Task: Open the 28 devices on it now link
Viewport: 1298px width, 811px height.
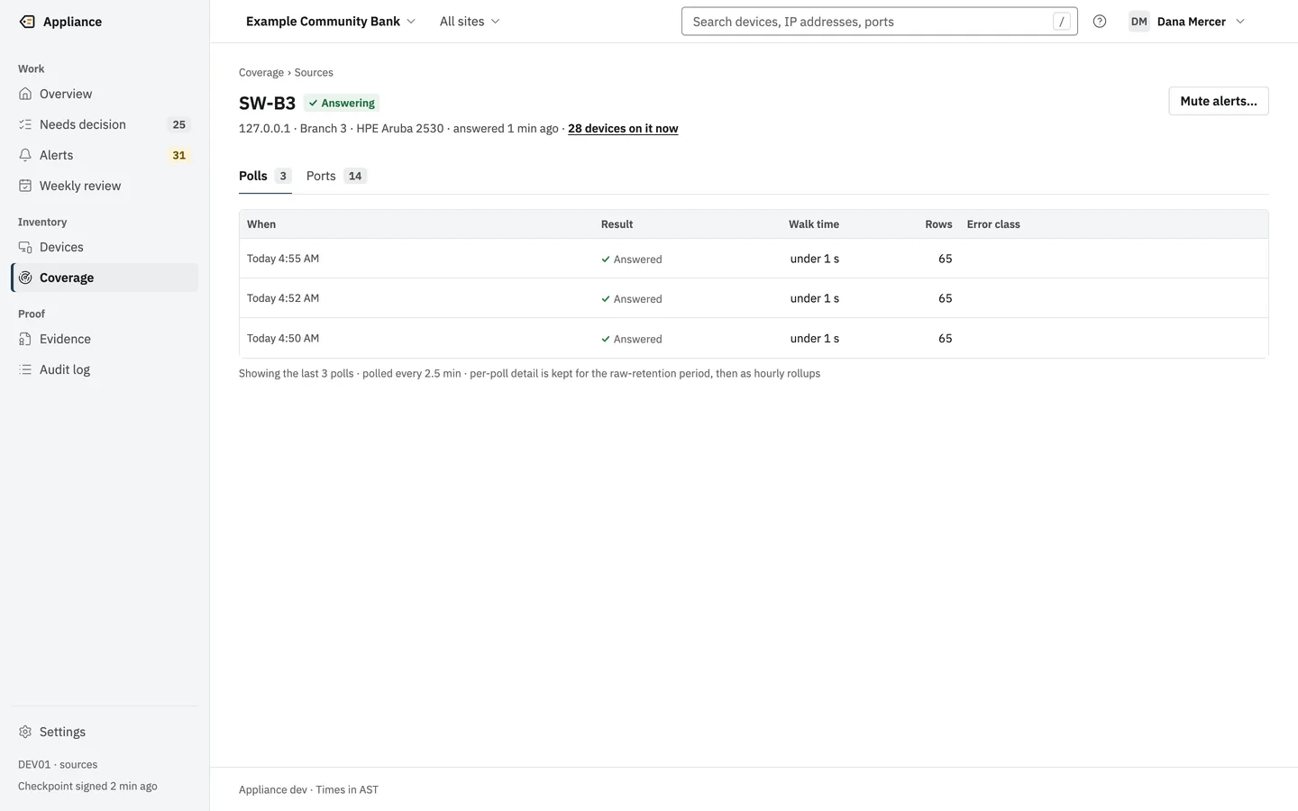Action: pyautogui.click(x=623, y=129)
